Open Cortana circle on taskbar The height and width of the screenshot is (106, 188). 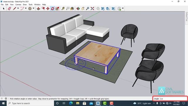pyautogui.click(x=57, y=103)
